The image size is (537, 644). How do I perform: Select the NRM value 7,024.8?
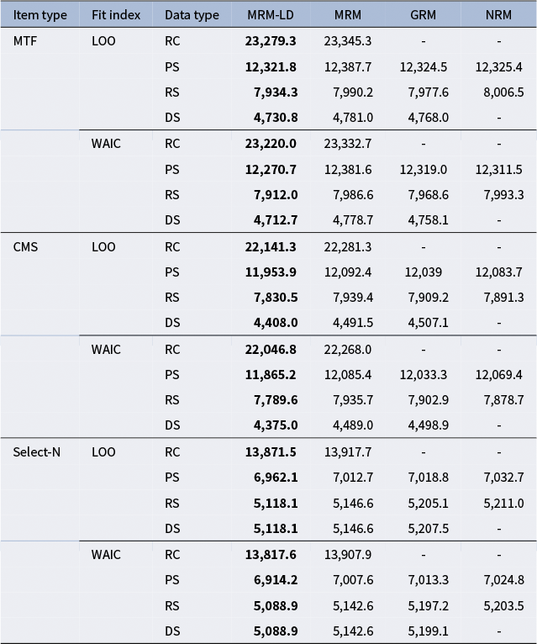pos(498,580)
